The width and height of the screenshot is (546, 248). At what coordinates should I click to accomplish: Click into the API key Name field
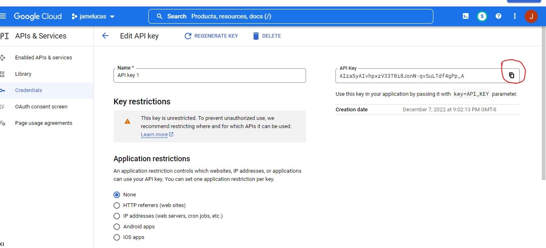pos(209,75)
